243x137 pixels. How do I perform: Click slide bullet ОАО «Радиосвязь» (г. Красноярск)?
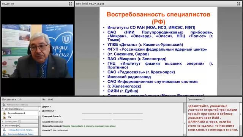point(141,72)
